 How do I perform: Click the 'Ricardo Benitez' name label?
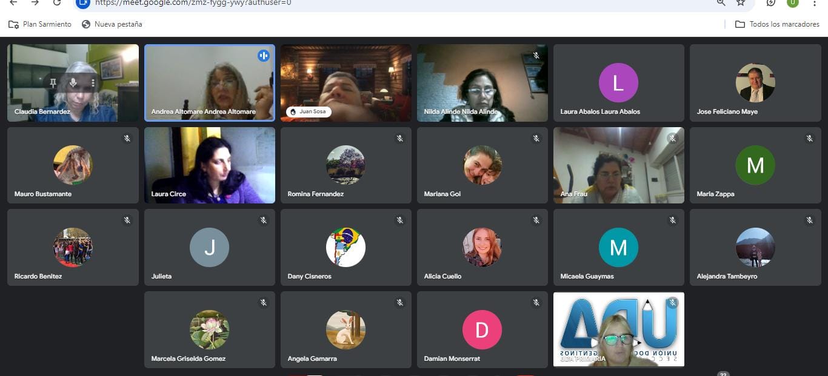[38, 277]
